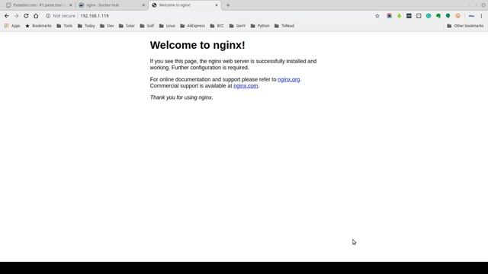The height and width of the screenshot is (274, 488).
Task: Open the browser home page
Action: (x=36, y=16)
